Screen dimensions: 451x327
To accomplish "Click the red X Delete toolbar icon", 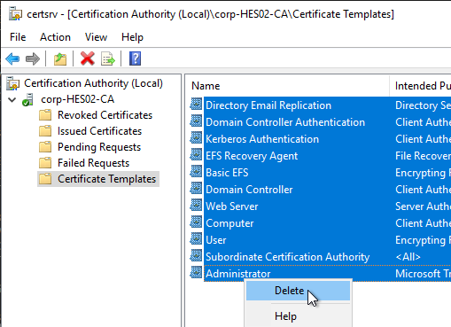I will (x=88, y=58).
